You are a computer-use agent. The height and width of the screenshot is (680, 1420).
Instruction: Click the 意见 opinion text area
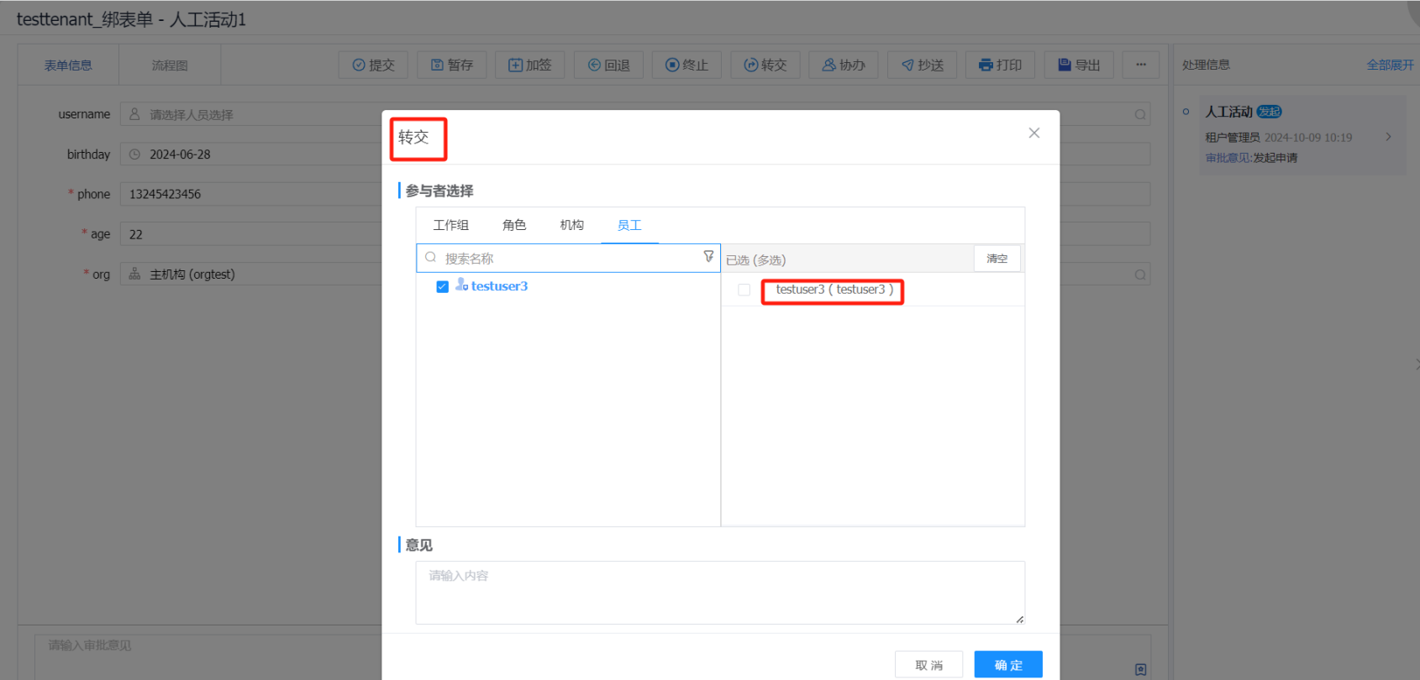tap(719, 593)
